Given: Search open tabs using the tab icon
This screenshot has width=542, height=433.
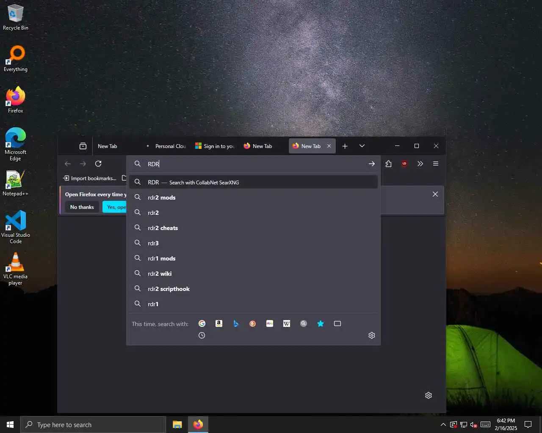Looking at the screenshot, I should tap(337, 323).
